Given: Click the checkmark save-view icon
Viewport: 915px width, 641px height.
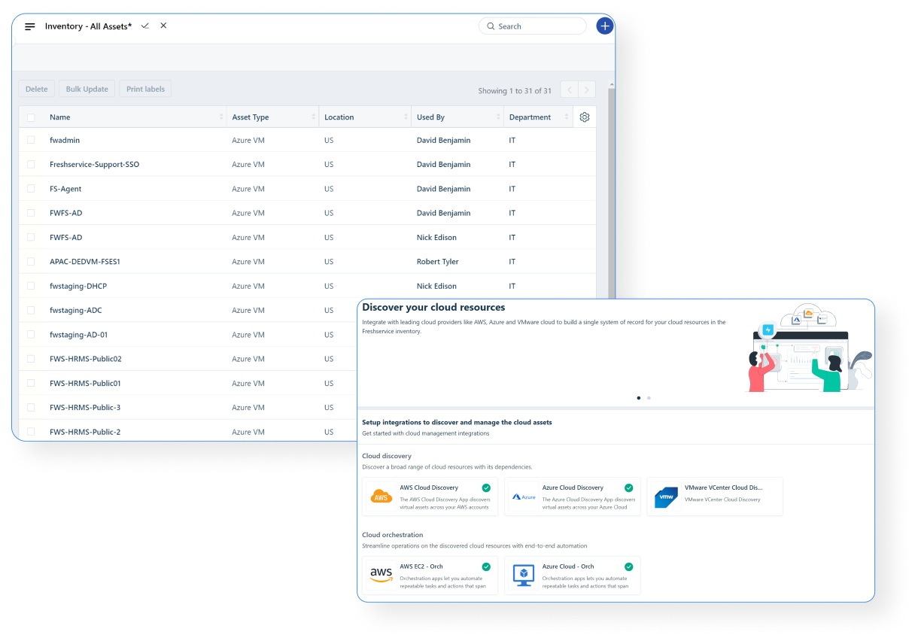Looking at the screenshot, I should point(145,26).
